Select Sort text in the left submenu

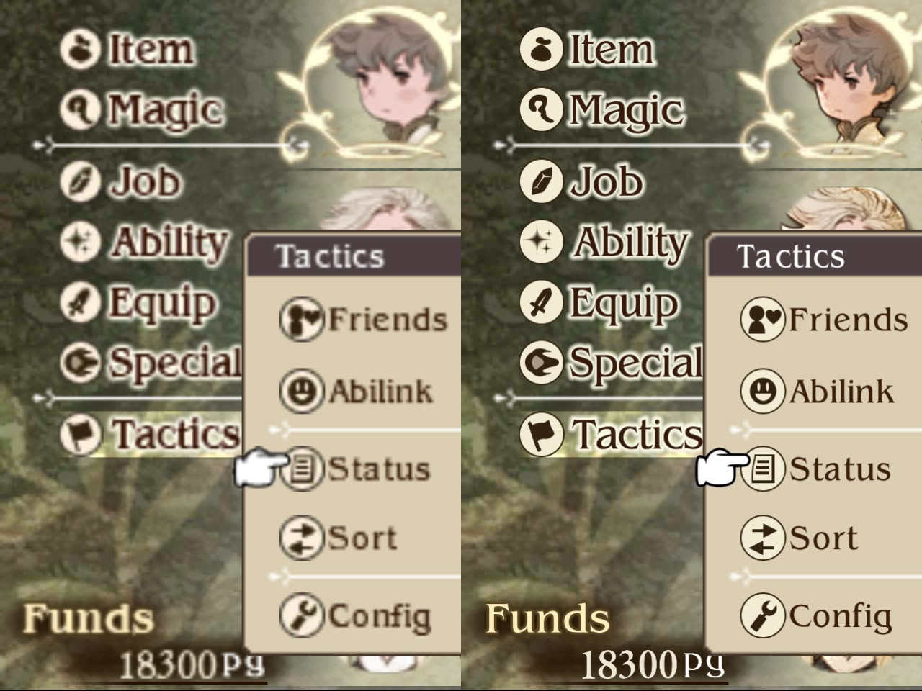point(362,538)
